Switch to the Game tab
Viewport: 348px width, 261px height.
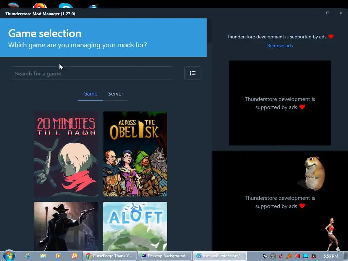[90, 94]
